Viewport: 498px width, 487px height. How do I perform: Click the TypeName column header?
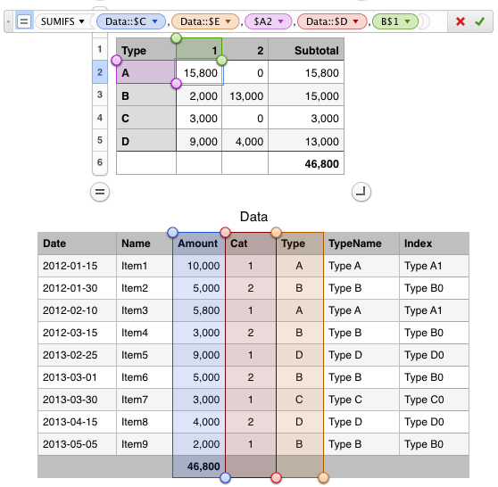(x=361, y=243)
